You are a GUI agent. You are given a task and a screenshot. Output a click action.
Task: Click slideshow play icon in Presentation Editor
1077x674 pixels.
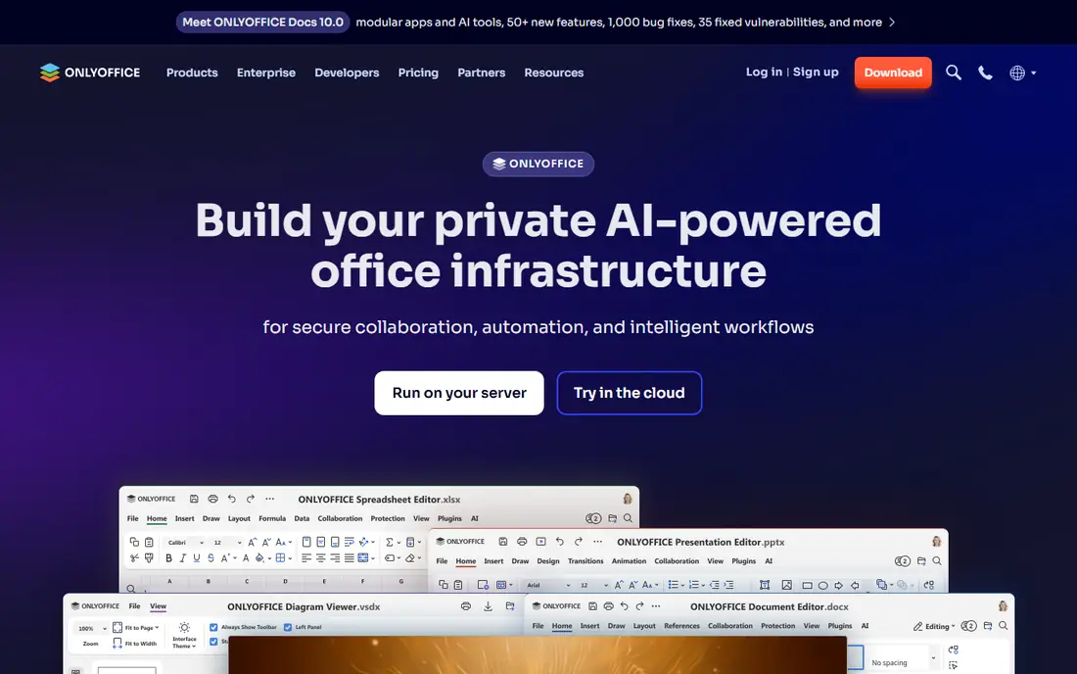[x=541, y=542]
